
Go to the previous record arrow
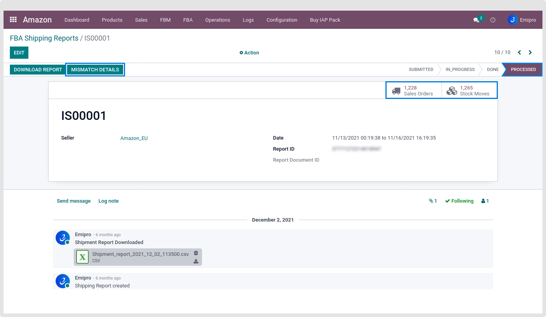pos(519,52)
